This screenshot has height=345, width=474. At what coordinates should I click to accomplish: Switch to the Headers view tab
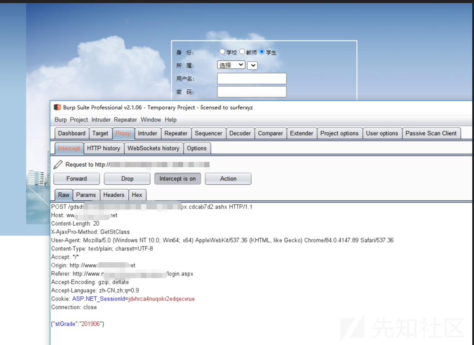[114, 195]
